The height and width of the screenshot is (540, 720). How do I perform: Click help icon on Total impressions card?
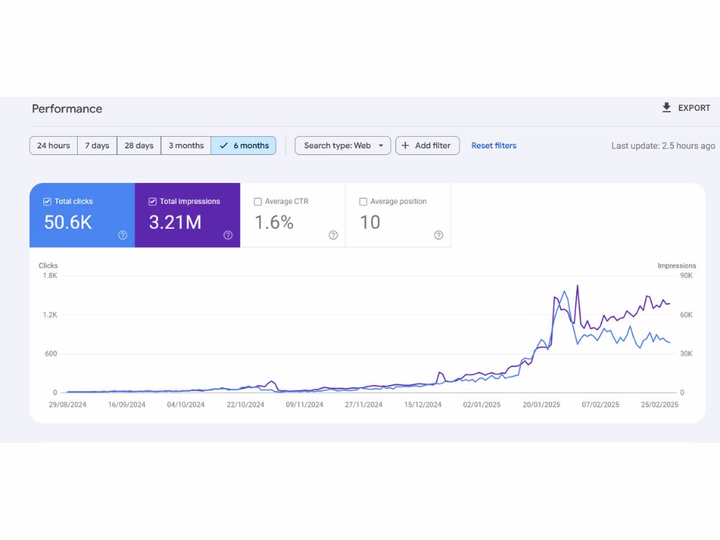point(228,235)
